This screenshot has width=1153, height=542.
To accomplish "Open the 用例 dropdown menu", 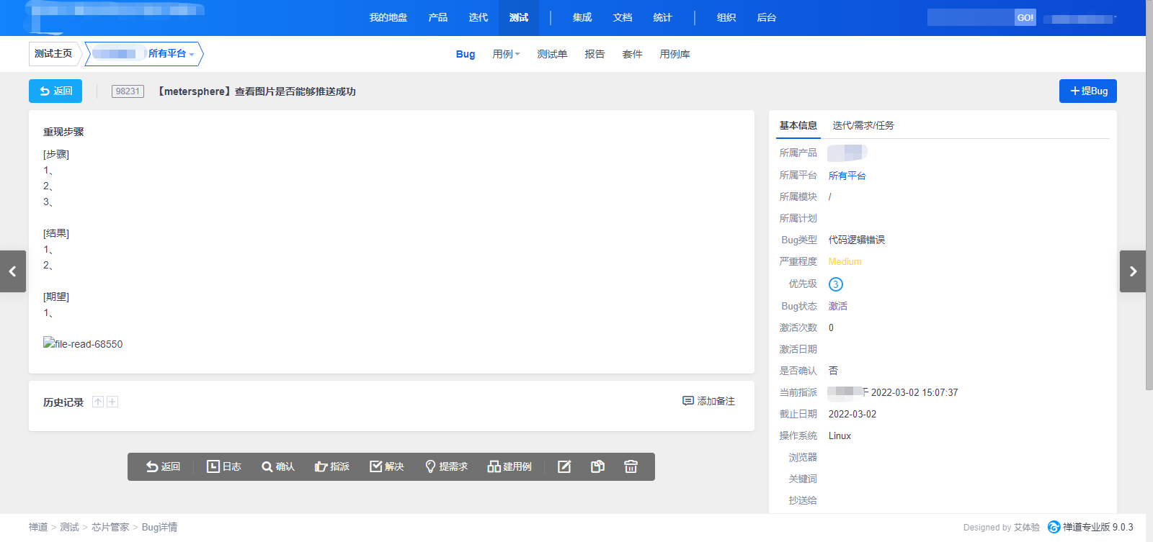I will 506,54.
